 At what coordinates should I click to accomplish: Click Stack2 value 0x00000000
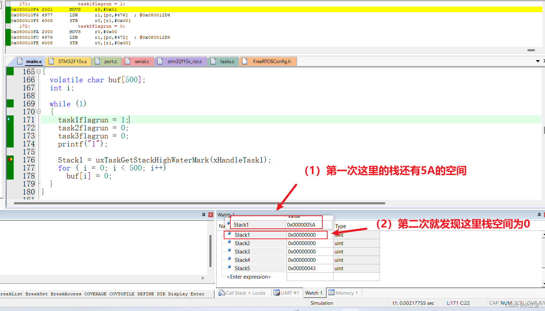[302, 243]
